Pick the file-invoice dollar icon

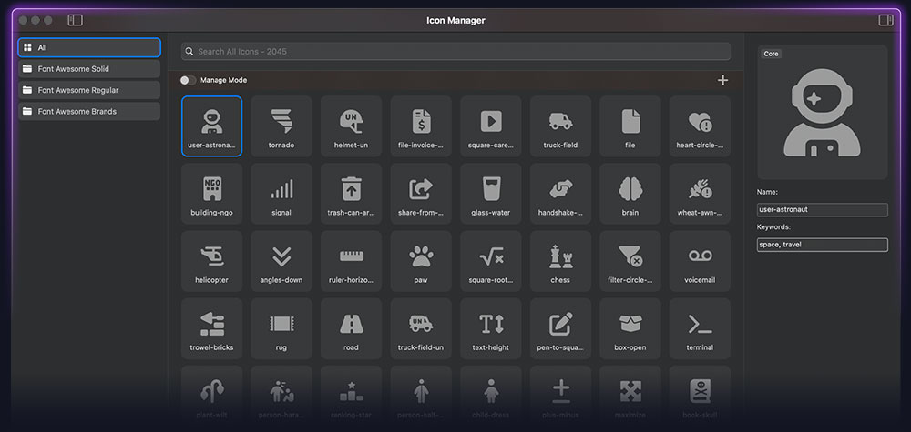[x=421, y=126]
